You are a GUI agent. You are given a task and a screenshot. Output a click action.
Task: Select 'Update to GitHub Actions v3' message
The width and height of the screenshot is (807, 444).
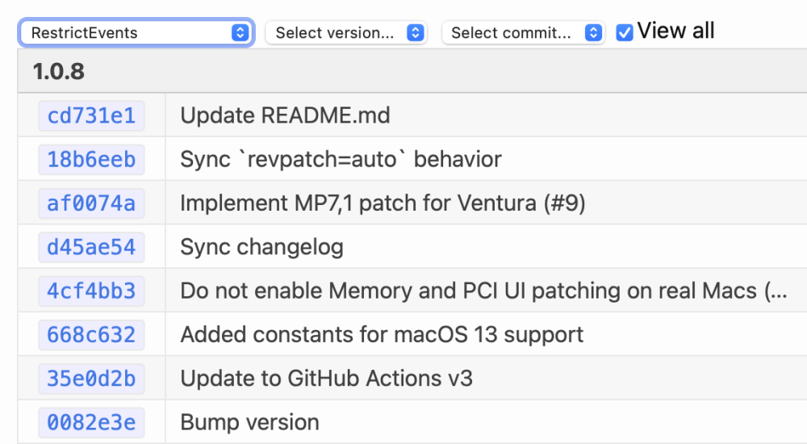(326, 378)
